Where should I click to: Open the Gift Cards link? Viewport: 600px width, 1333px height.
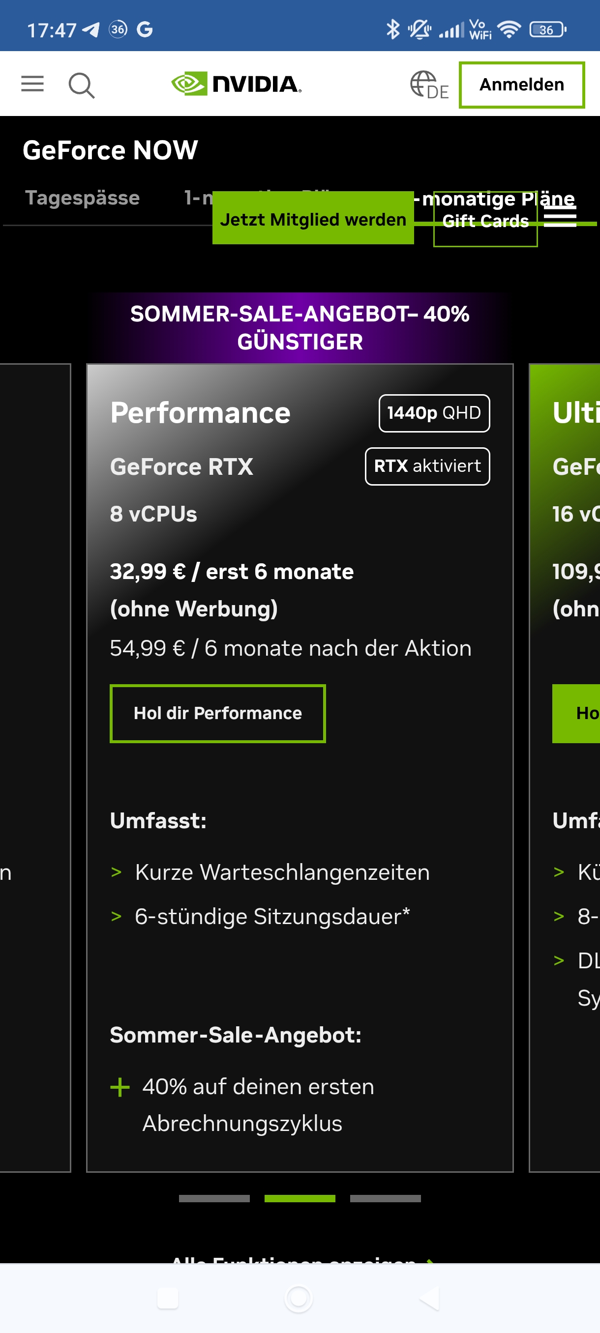click(485, 222)
